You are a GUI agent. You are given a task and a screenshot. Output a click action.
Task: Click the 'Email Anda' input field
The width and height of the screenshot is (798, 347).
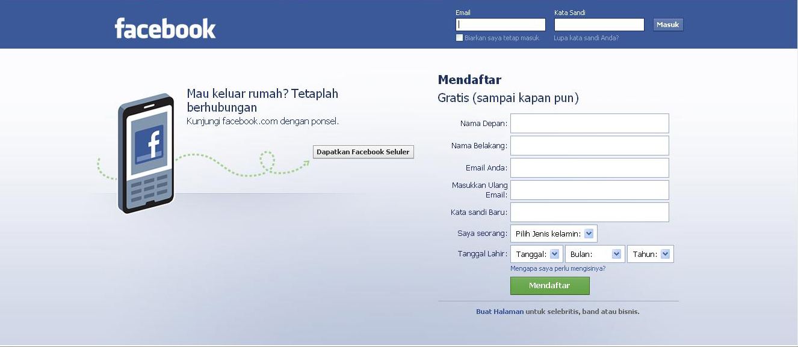pyautogui.click(x=590, y=167)
